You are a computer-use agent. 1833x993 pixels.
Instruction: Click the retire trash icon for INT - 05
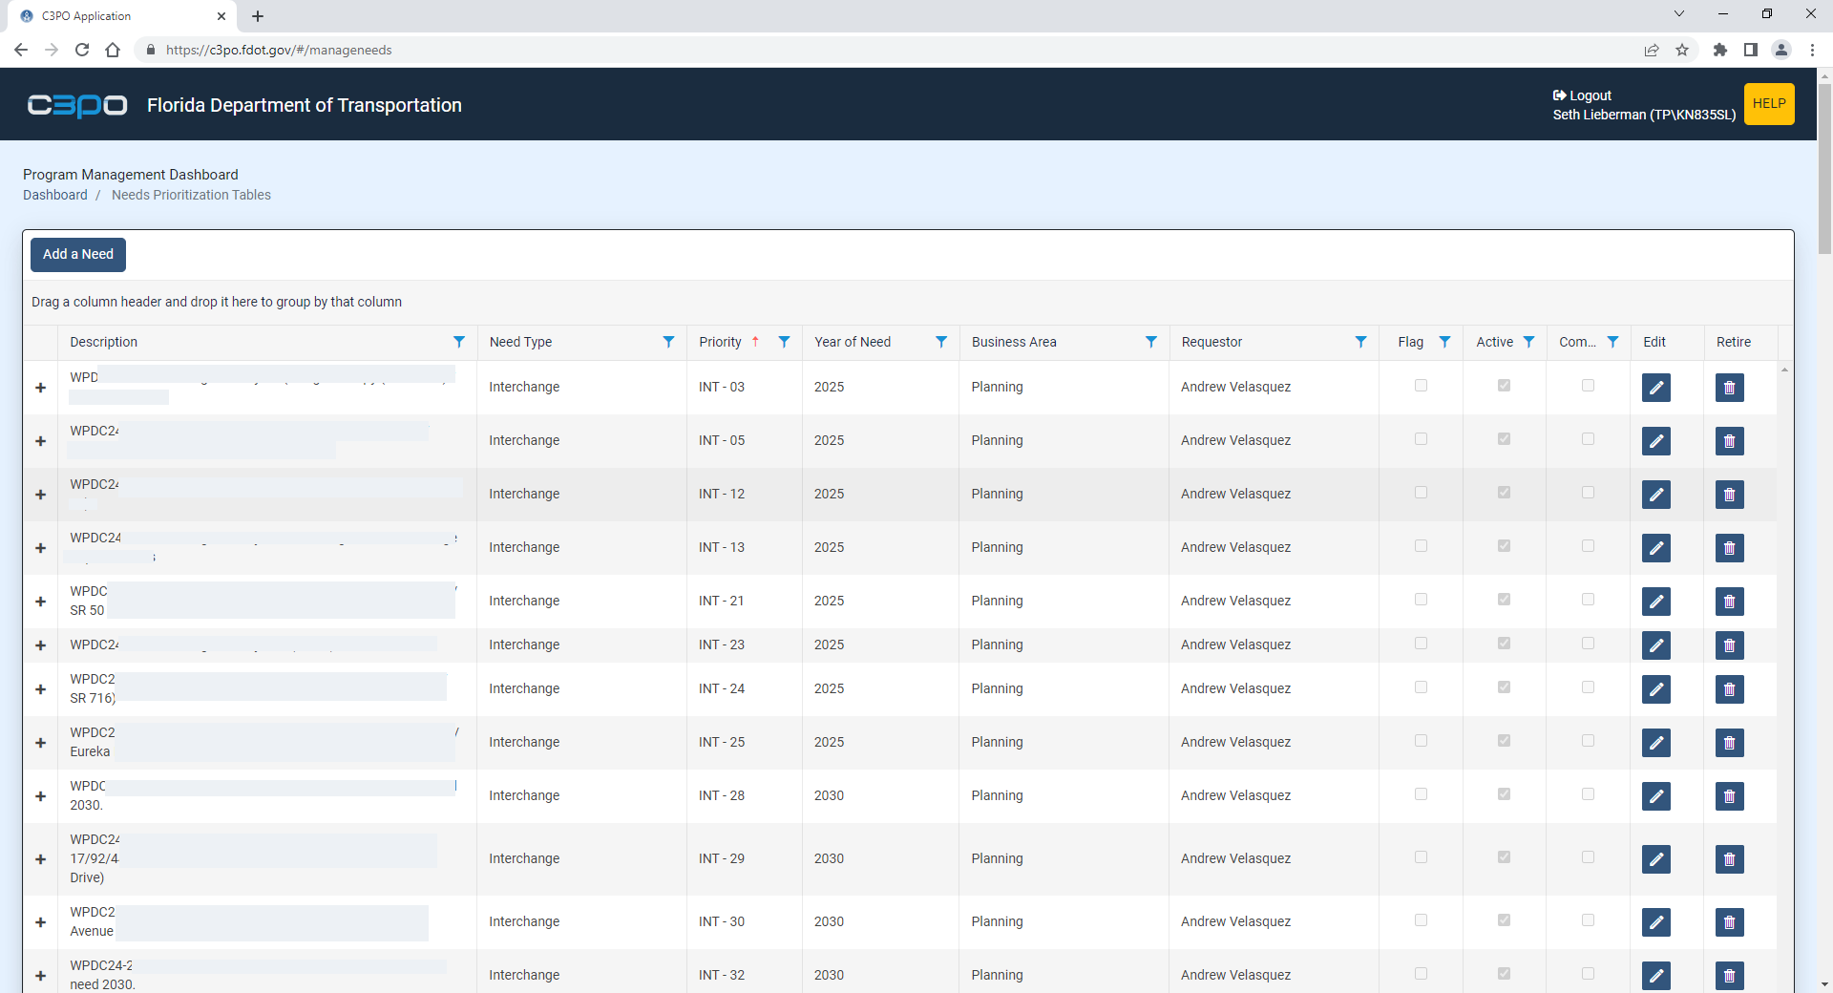(x=1729, y=441)
